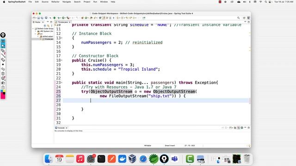Collapse the line 13 instance block fold
296x166 pixels.
coord(62,38)
